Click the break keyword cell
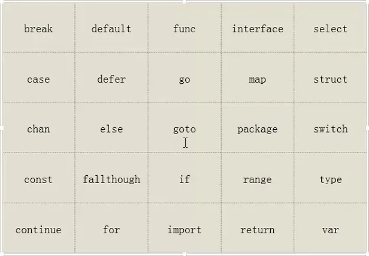369x256 pixels. tap(38, 28)
